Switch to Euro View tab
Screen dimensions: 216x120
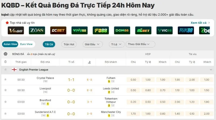(x=26, y=44)
